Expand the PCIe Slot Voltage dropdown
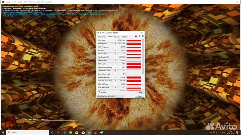 point(115,87)
